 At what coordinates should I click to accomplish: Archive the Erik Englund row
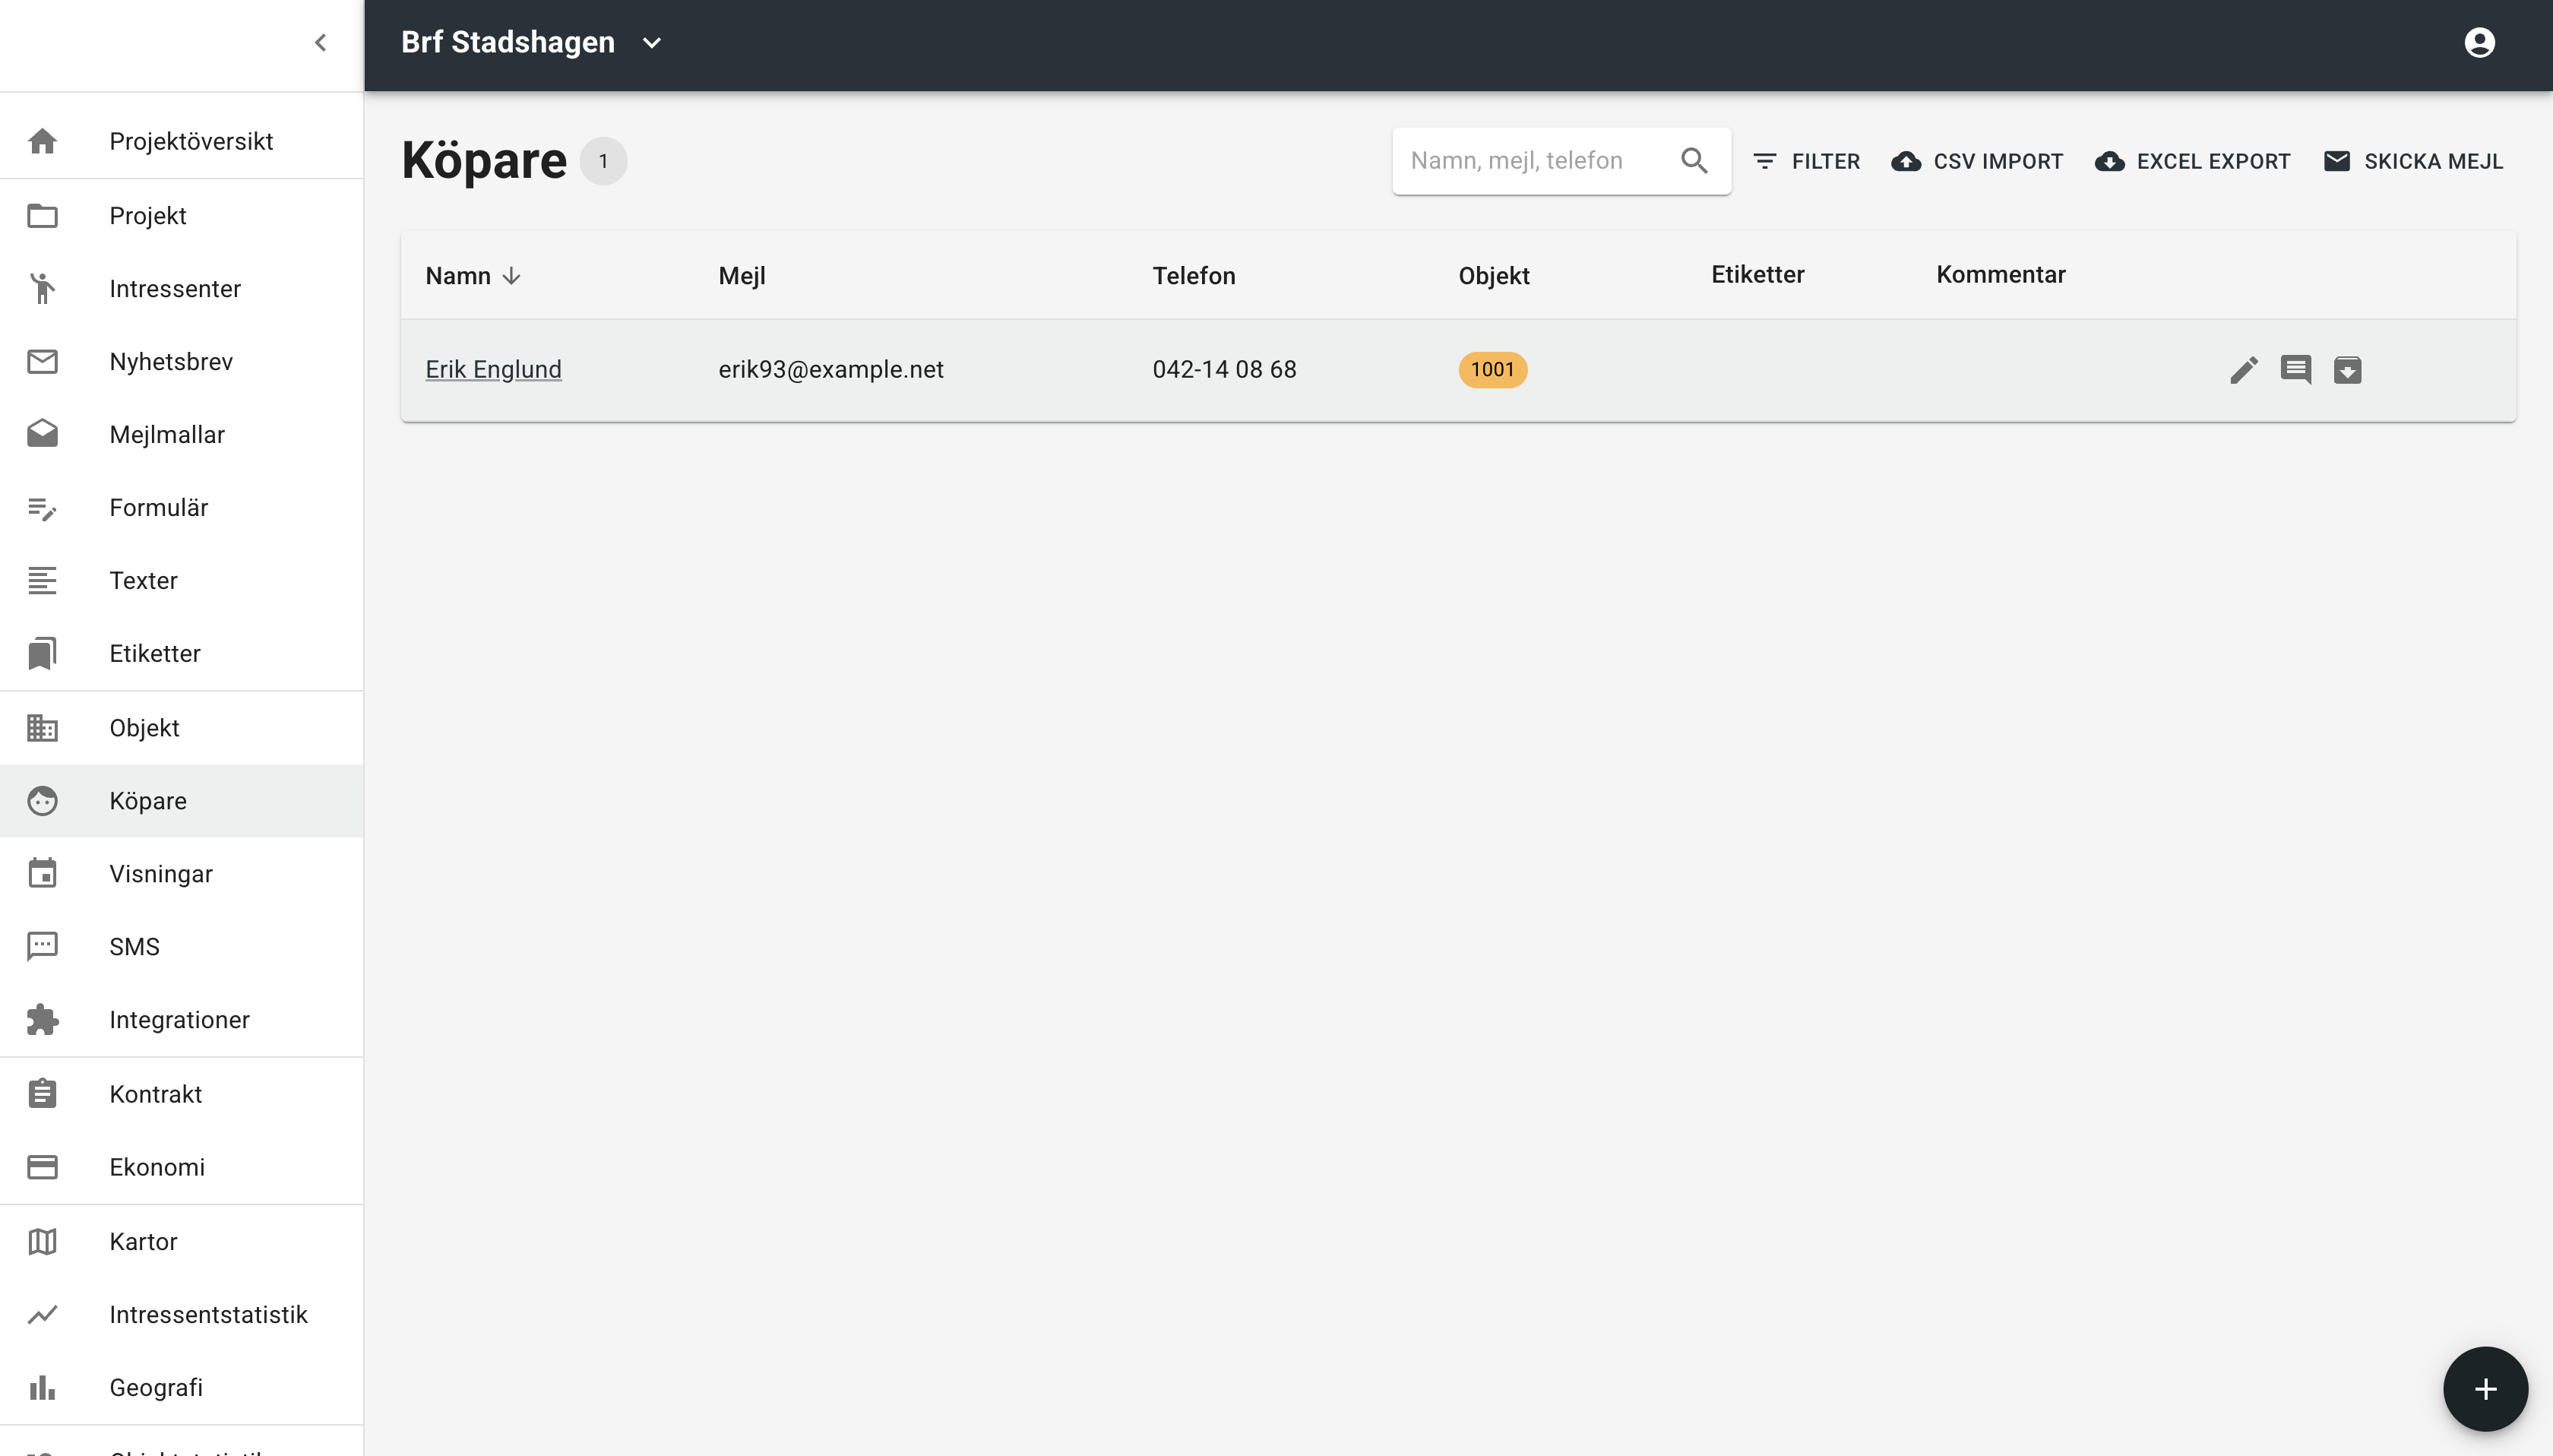2347,369
